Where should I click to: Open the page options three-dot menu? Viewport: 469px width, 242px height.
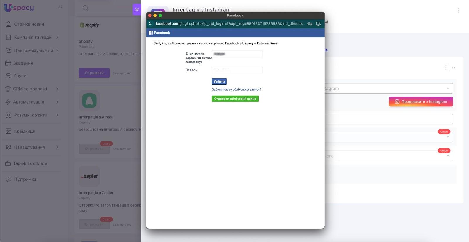pos(458,10)
